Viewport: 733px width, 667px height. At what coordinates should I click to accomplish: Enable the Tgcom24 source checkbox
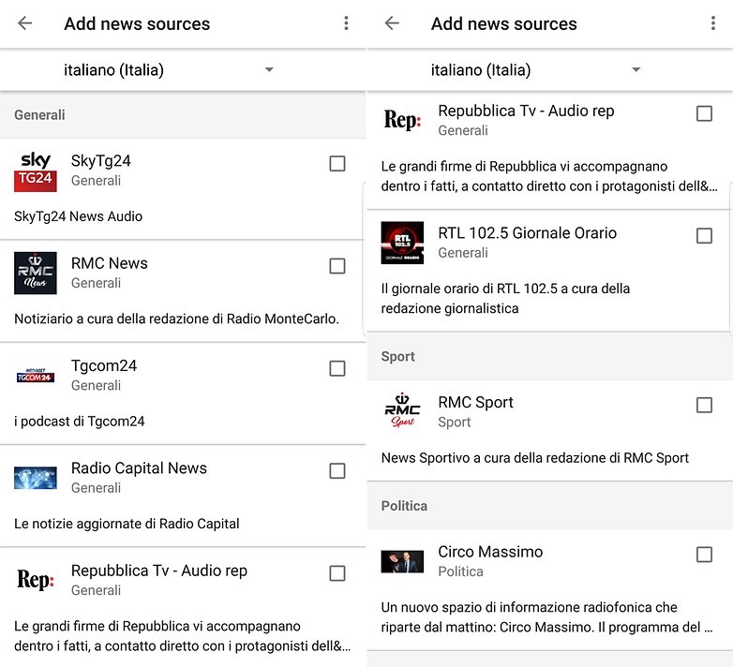point(337,368)
